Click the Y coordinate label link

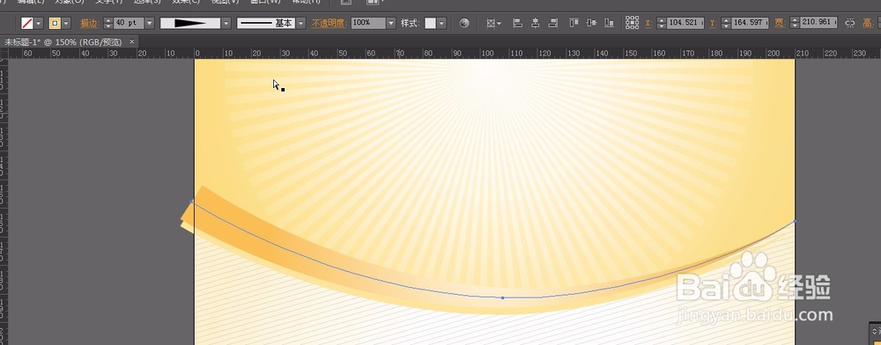pos(713,23)
